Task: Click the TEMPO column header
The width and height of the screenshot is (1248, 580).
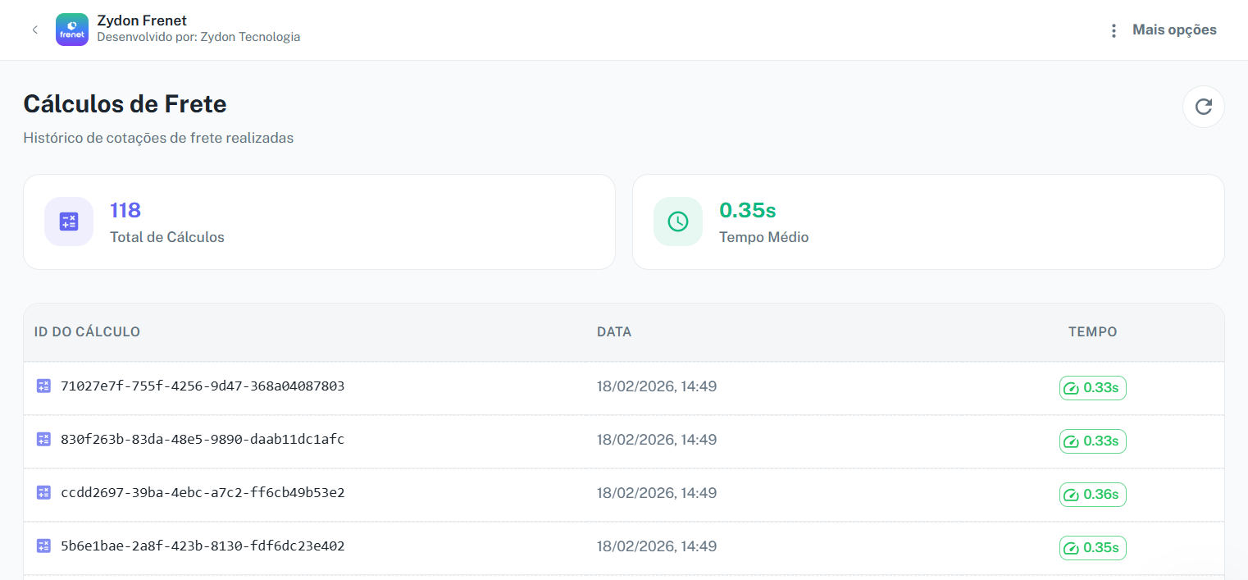Action: [x=1092, y=332]
